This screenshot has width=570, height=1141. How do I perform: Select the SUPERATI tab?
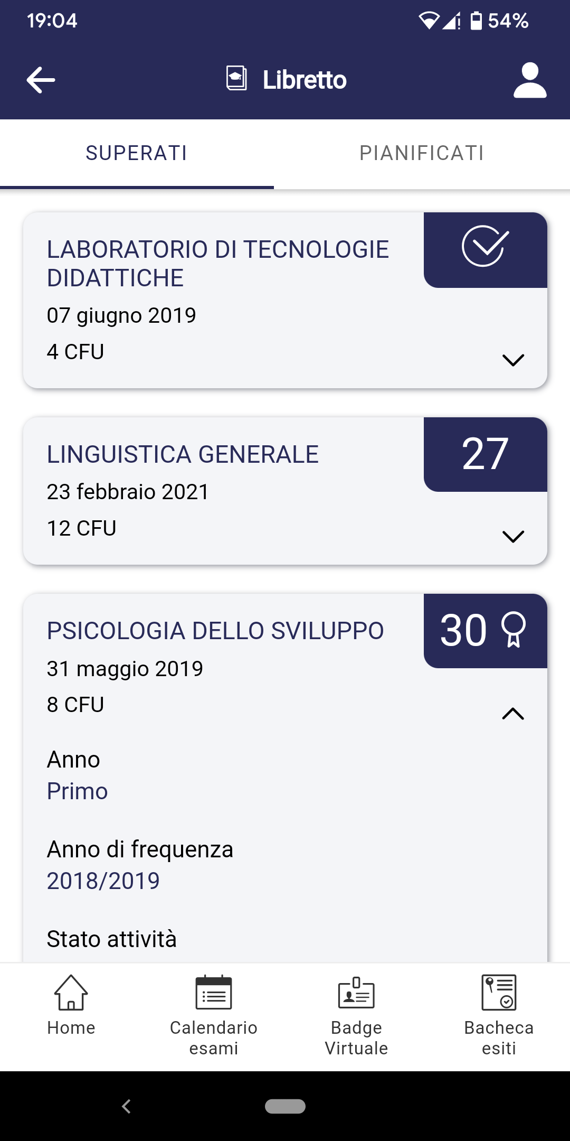pyautogui.click(x=137, y=154)
